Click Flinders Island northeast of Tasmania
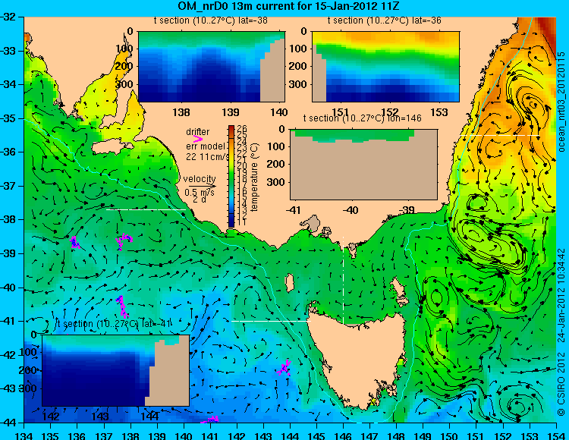Screen dimensions: 569x440 pos(399,289)
